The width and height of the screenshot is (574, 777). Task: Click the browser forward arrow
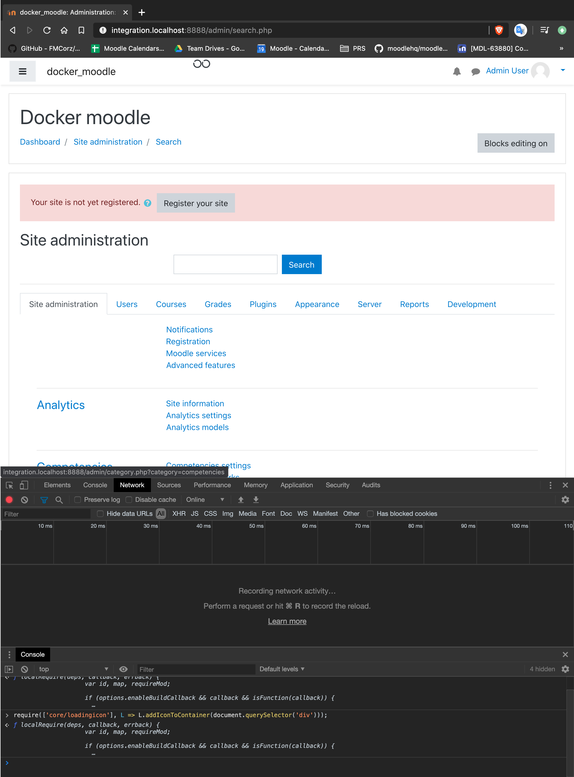click(x=30, y=30)
